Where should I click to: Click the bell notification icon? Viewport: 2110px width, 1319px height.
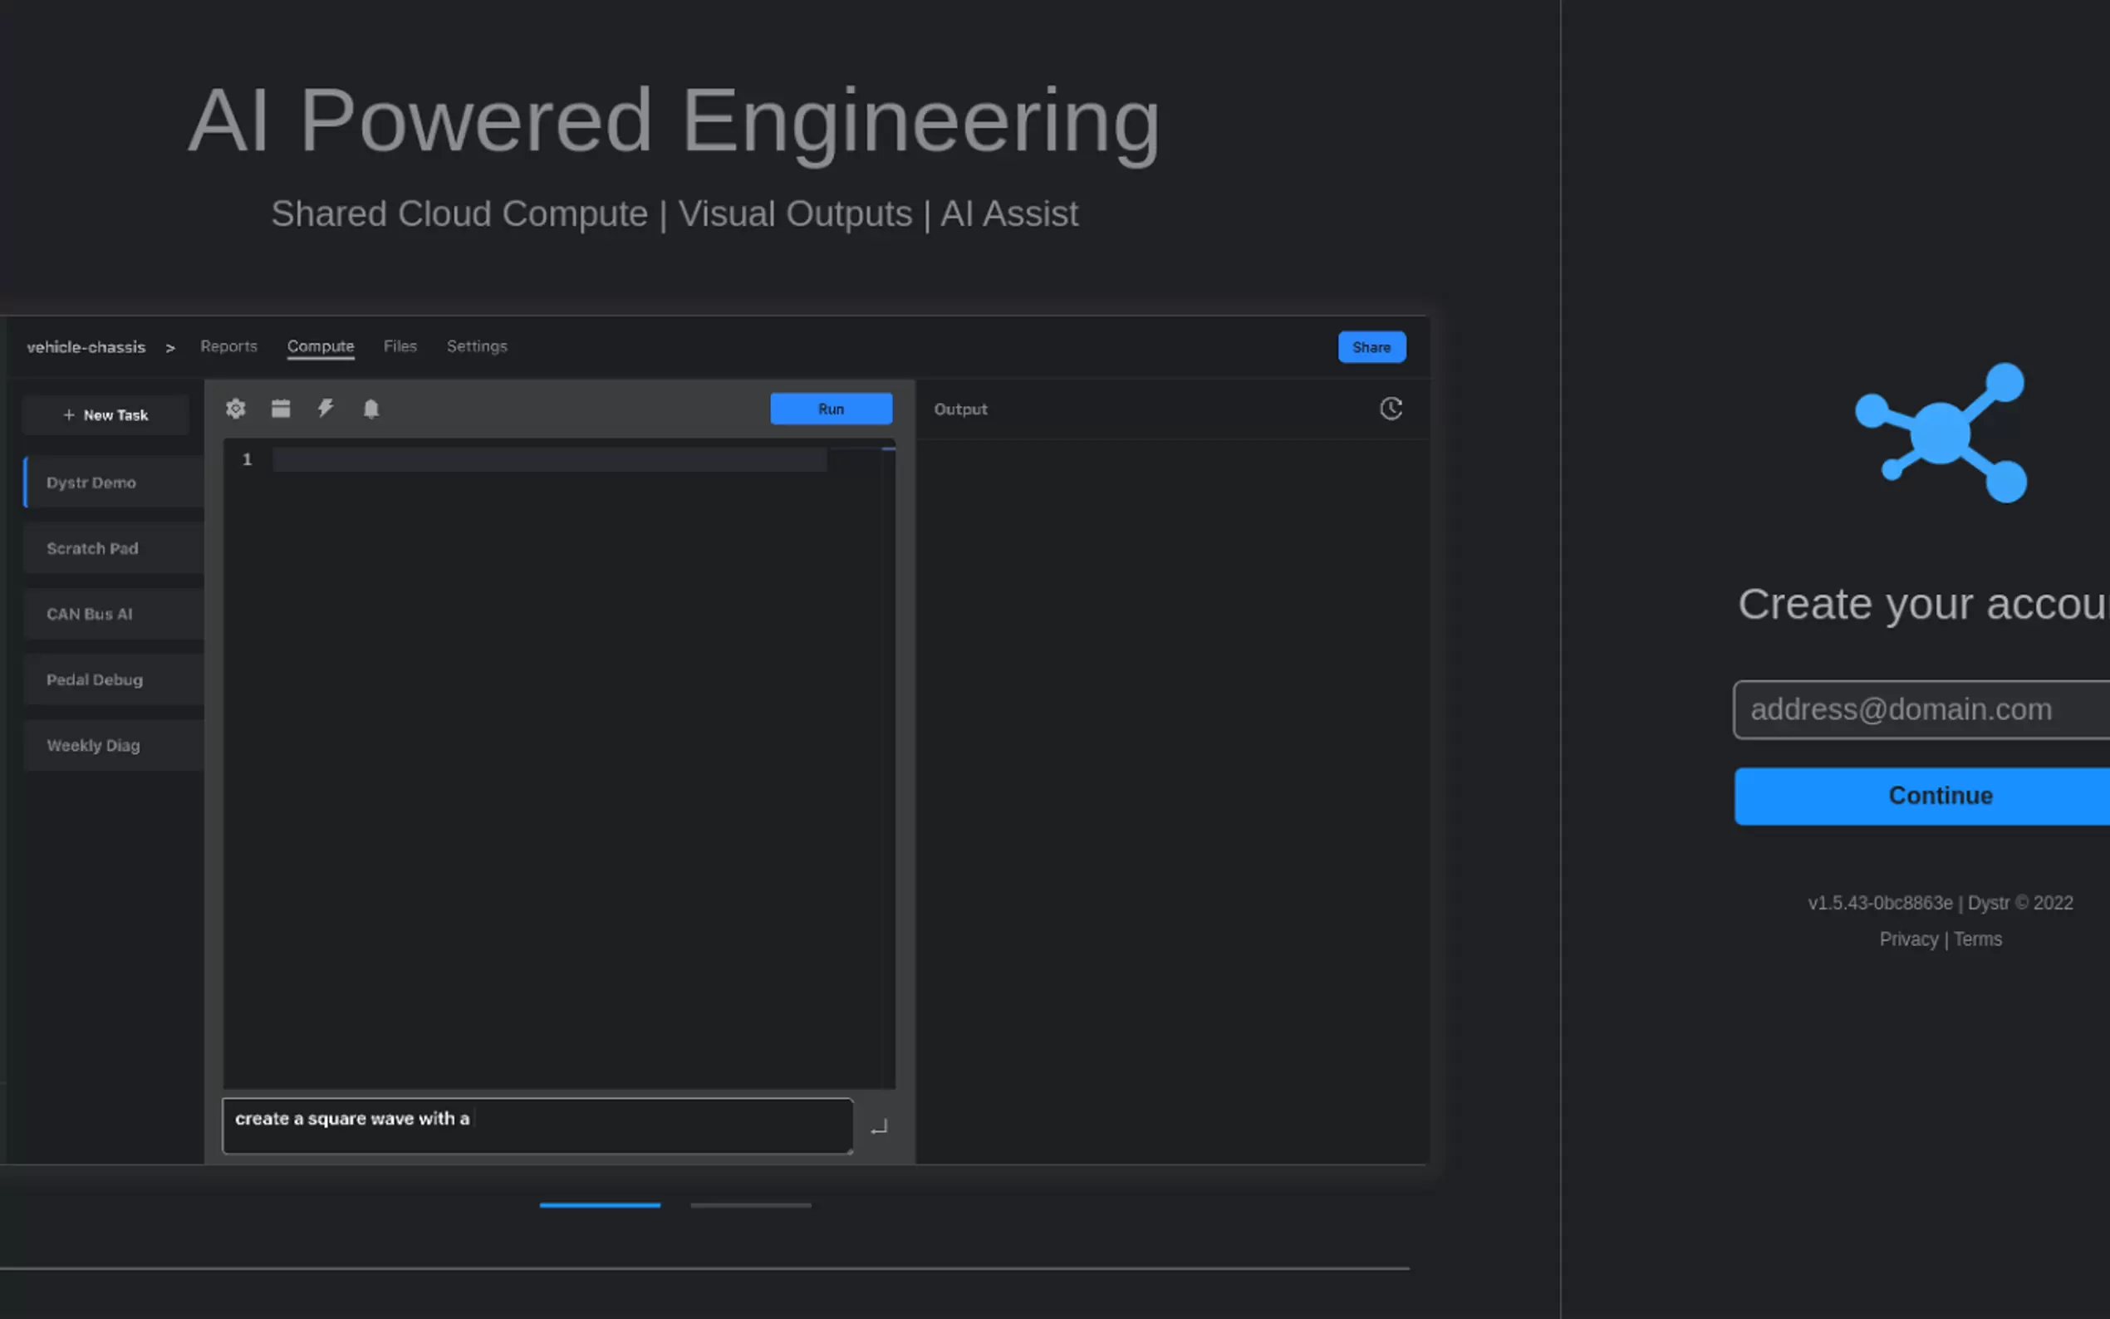pos(370,409)
